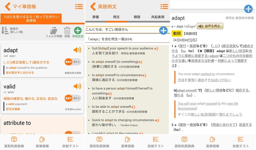
Task: Expand blue plus button beside search field
Action: click(163, 30)
